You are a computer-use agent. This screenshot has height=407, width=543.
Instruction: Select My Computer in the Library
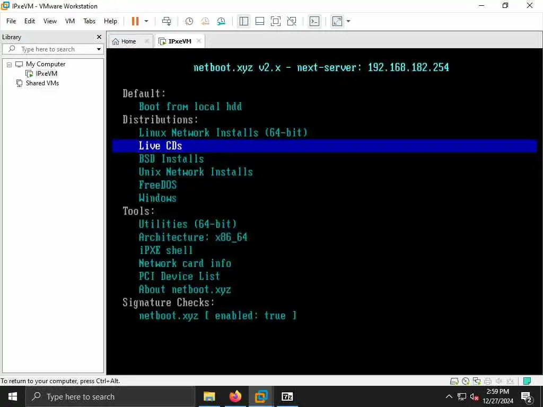click(x=46, y=64)
